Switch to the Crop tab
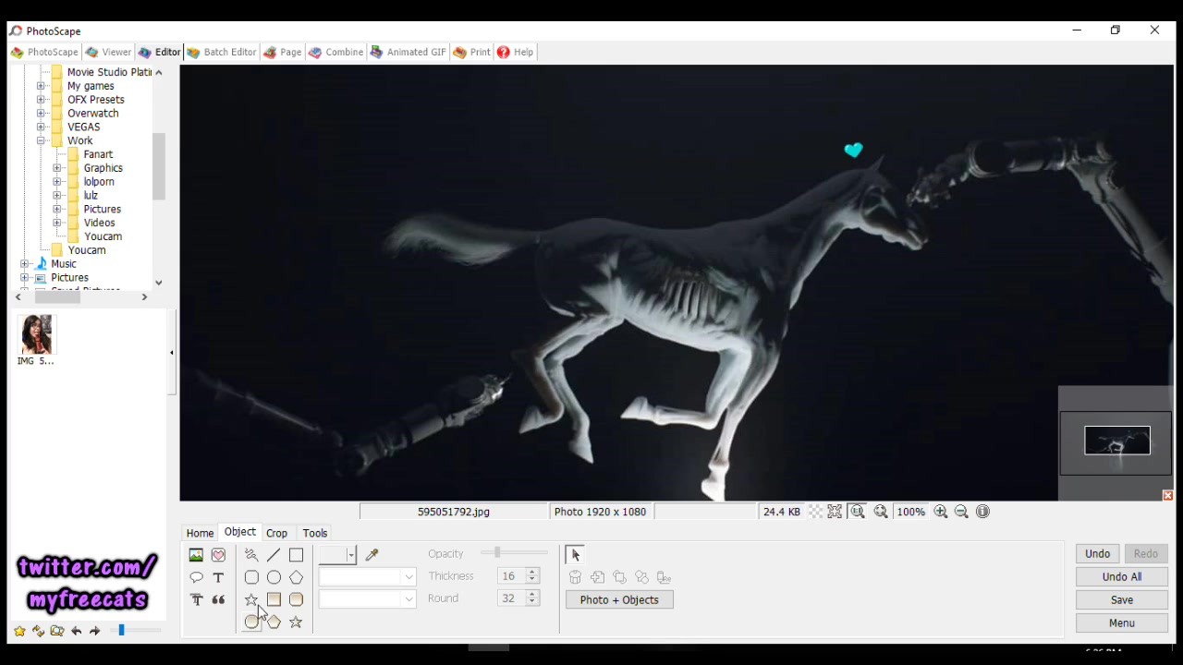The image size is (1183, 665). click(276, 533)
